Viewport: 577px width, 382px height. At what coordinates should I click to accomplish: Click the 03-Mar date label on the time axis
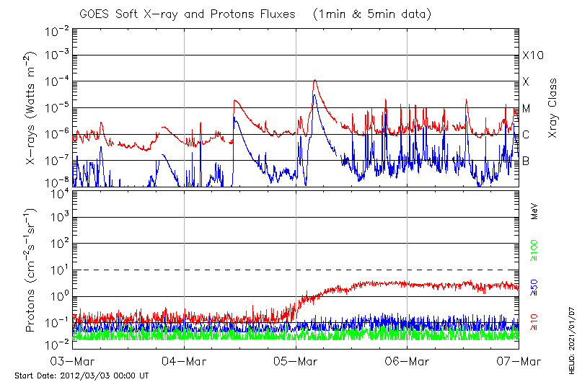pos(72,360)
